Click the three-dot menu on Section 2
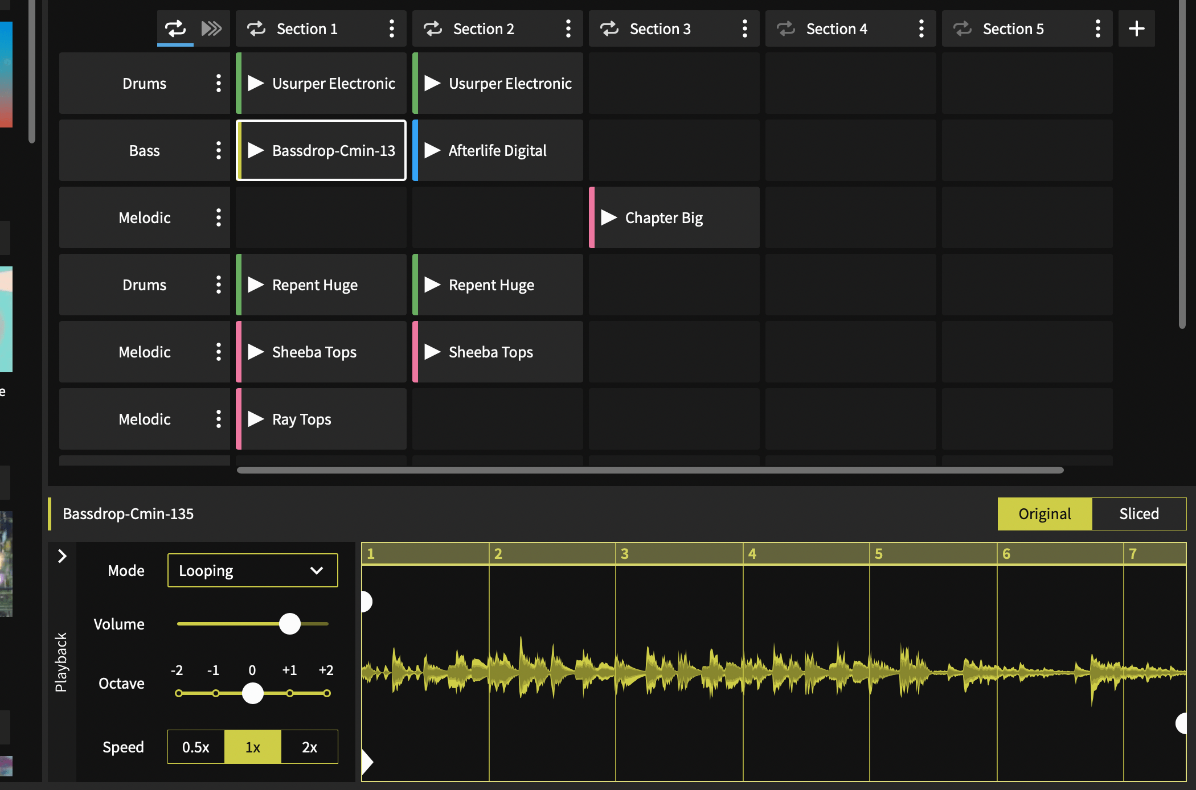Image resolution: width=1196 pixels, height=790 pixels. click(568, 27)
